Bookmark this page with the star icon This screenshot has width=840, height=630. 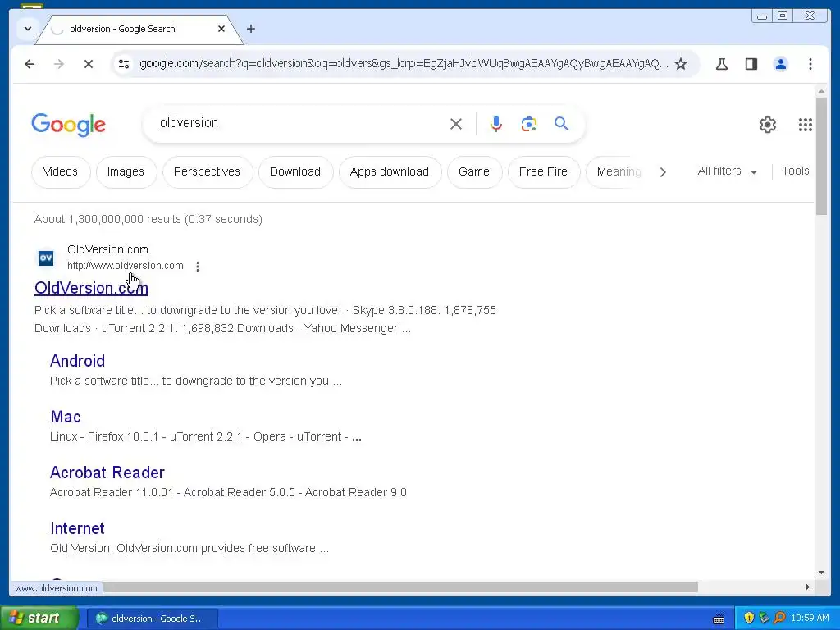pos(681,64)
